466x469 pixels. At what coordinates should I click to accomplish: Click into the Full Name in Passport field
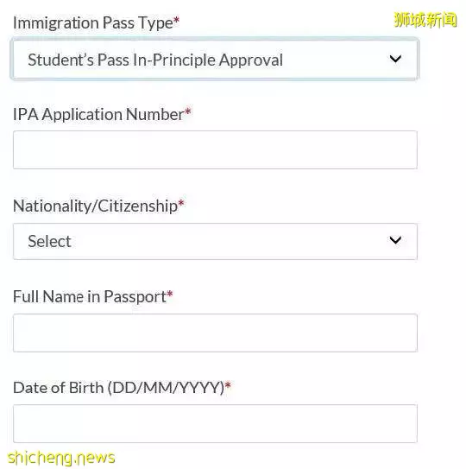pyautogui.click(x=215, y=333)
